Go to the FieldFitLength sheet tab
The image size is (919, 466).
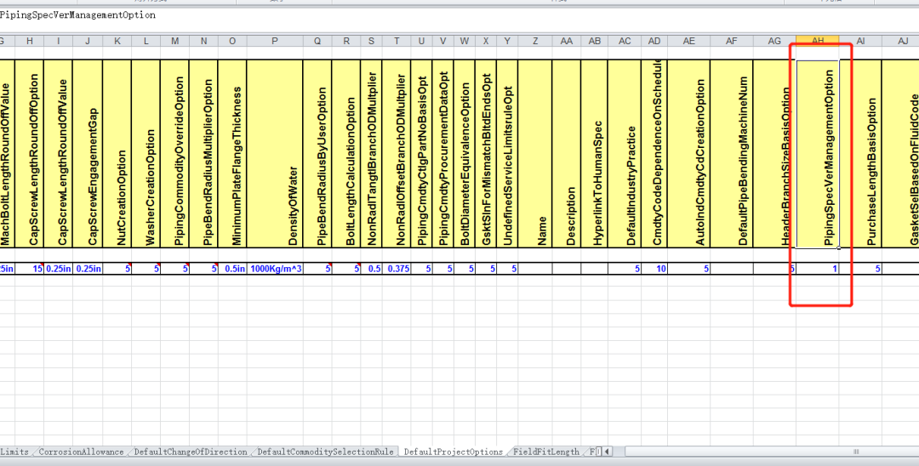click(x=545, y=452)
